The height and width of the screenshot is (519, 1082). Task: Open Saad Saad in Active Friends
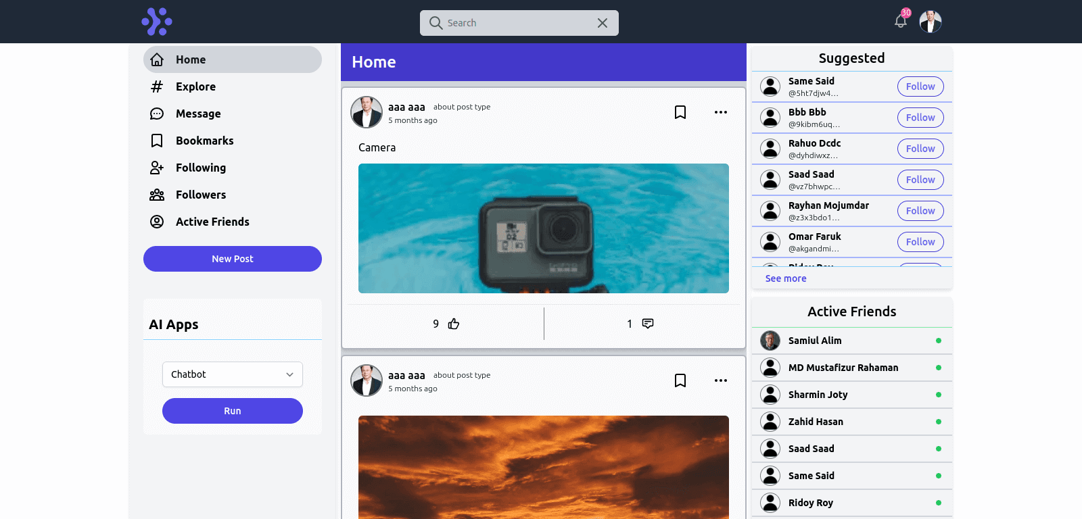(x=852, y=449)
